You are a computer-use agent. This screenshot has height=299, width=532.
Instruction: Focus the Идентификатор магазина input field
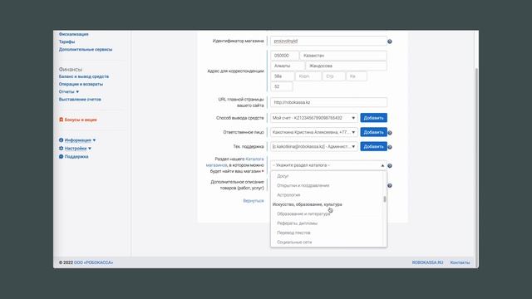(x=328, y=41)
